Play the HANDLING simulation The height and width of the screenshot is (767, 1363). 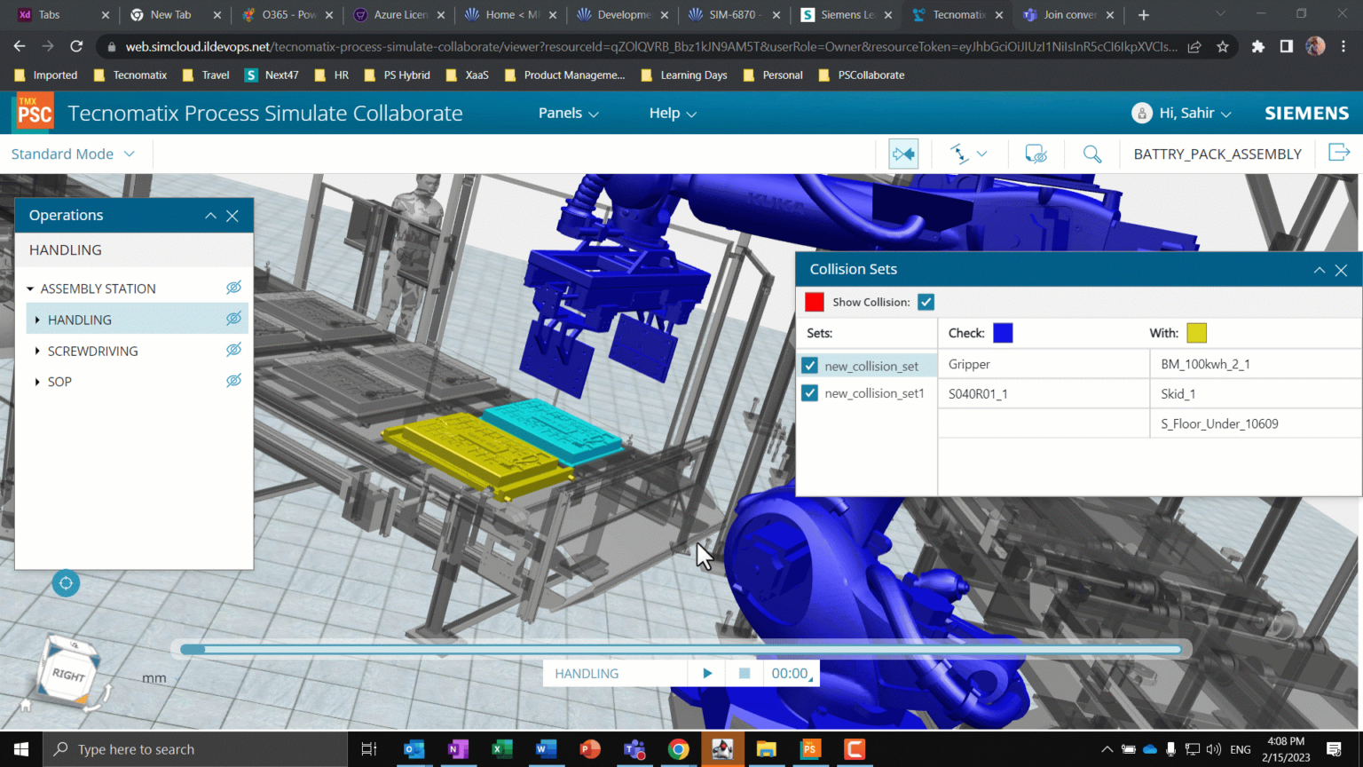[706, 673]
